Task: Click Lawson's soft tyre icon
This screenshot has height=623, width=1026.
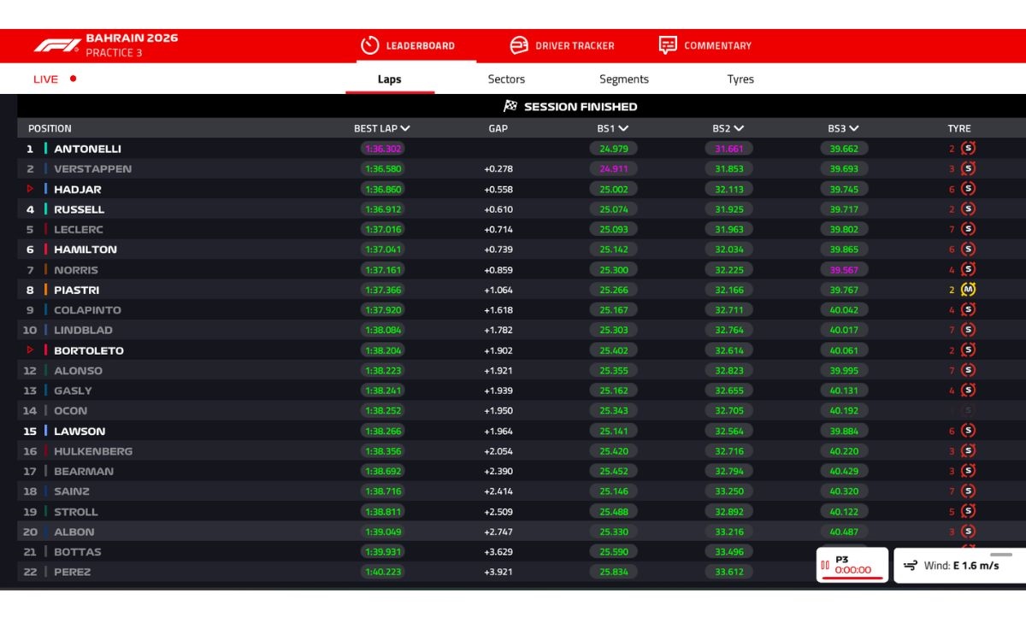Action: pyautogui.click(x=968, y=431)
